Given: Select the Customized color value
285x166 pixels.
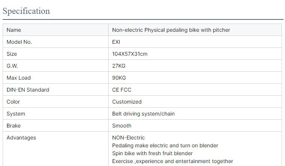Looking at the screenshot, I should click(x=127, y=102).
